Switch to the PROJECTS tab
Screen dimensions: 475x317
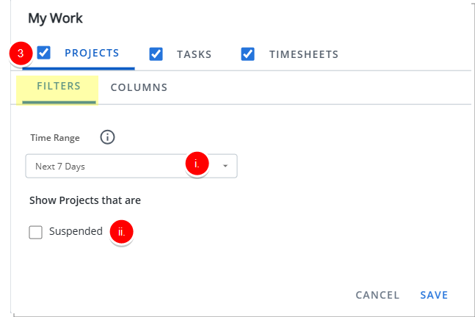92,54
